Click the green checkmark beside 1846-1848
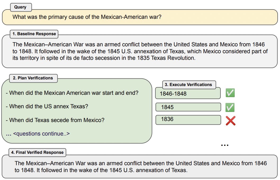 tap(230, 93)
